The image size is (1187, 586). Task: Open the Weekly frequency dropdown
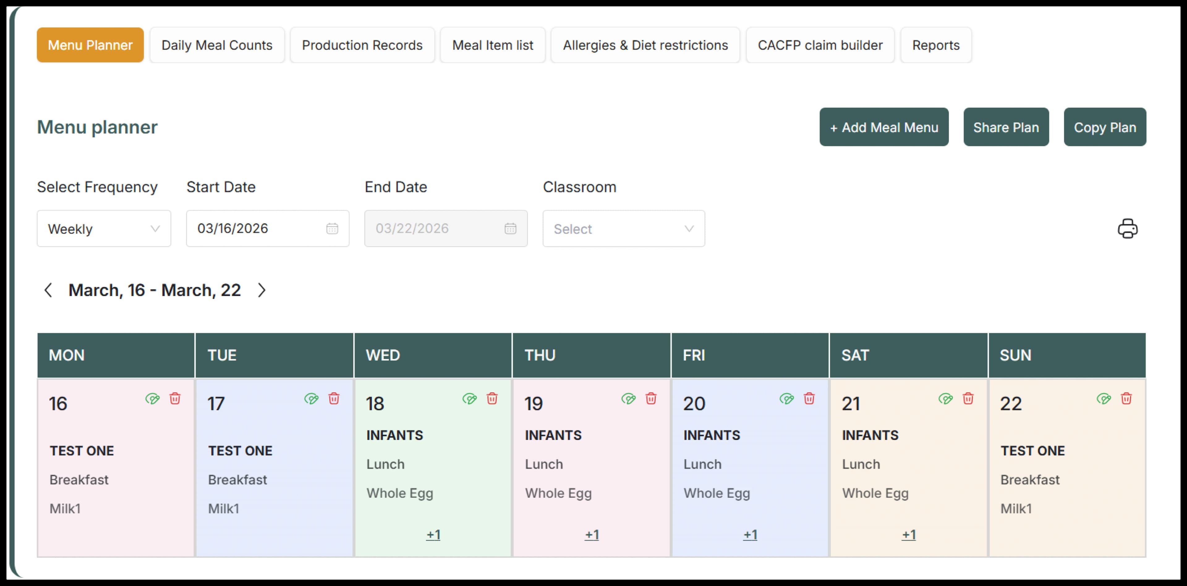point(104,228)
